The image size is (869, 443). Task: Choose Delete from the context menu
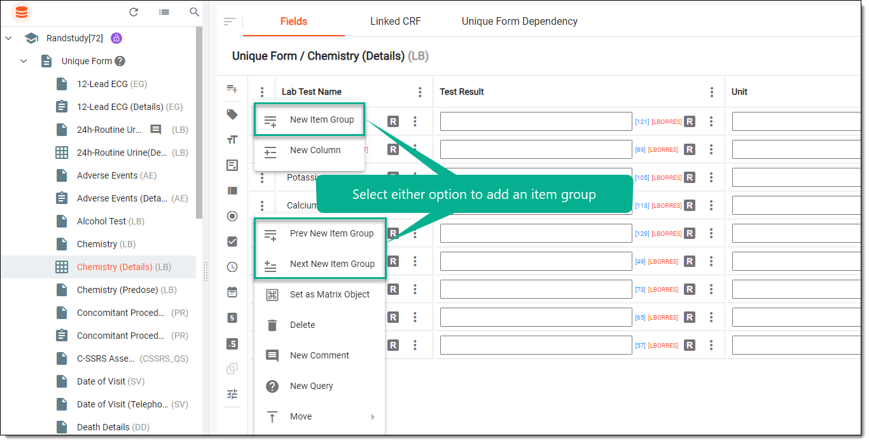pyautogui.click(x=320, y=325)
